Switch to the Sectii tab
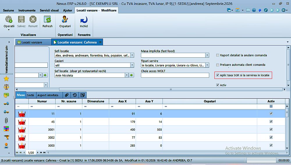Viewport: 291px width, 165px height. [x=31, y=95]
